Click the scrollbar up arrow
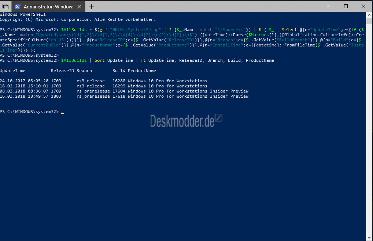This screenshot has width=373, height=241. (x=369, y=15)
